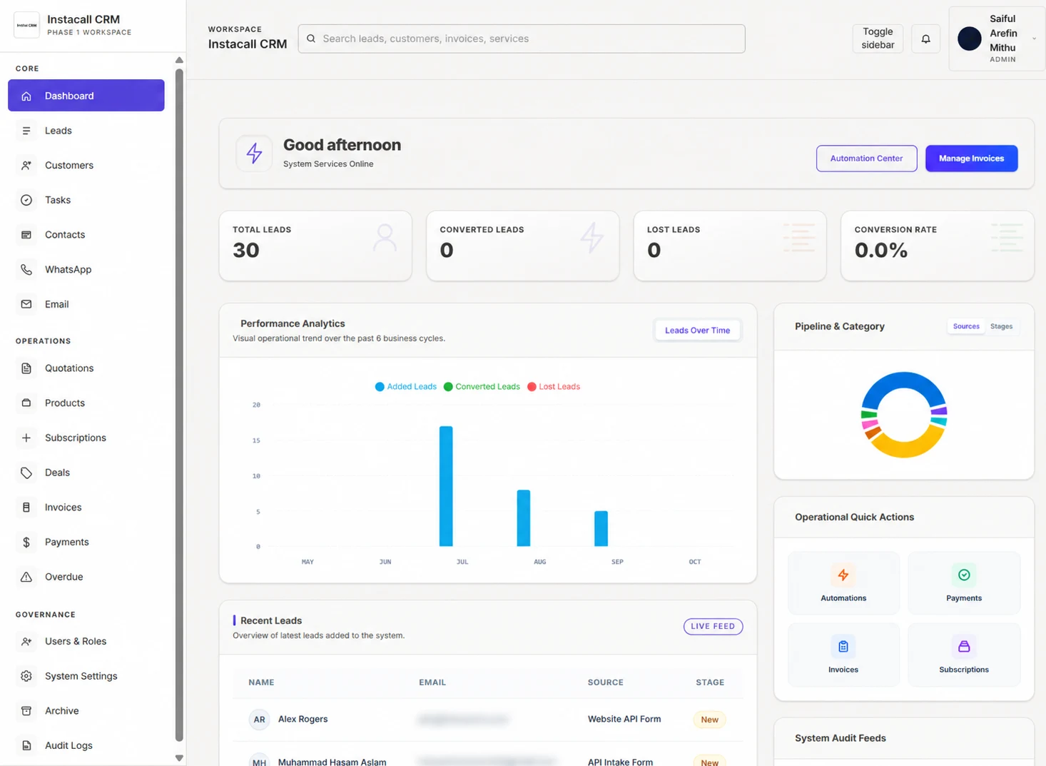Click the Dashboard home icon in sidebar
Screen dimensions: 1046x766
pyautogui.click(x=26, y=96)
